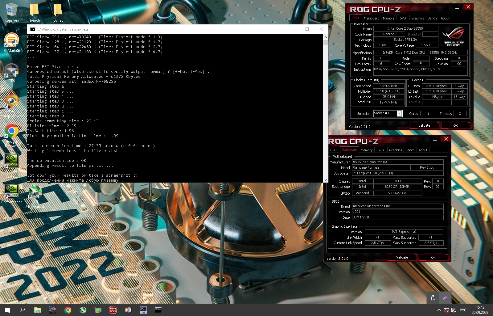Image resolution: width=493 pixels, height=316 pixels.
Task: Click the Rampage Formula model field
Action: click(381, 168)
